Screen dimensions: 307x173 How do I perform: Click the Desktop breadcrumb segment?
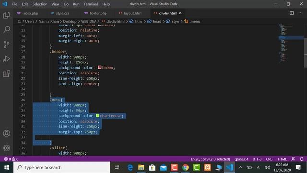(70, 21)
